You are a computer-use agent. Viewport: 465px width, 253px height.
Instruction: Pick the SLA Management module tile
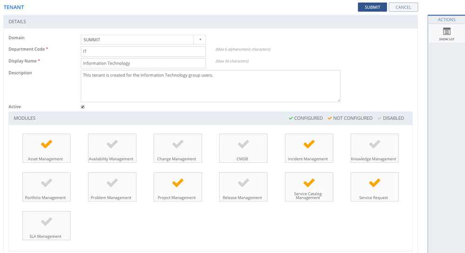click(46, 225)
